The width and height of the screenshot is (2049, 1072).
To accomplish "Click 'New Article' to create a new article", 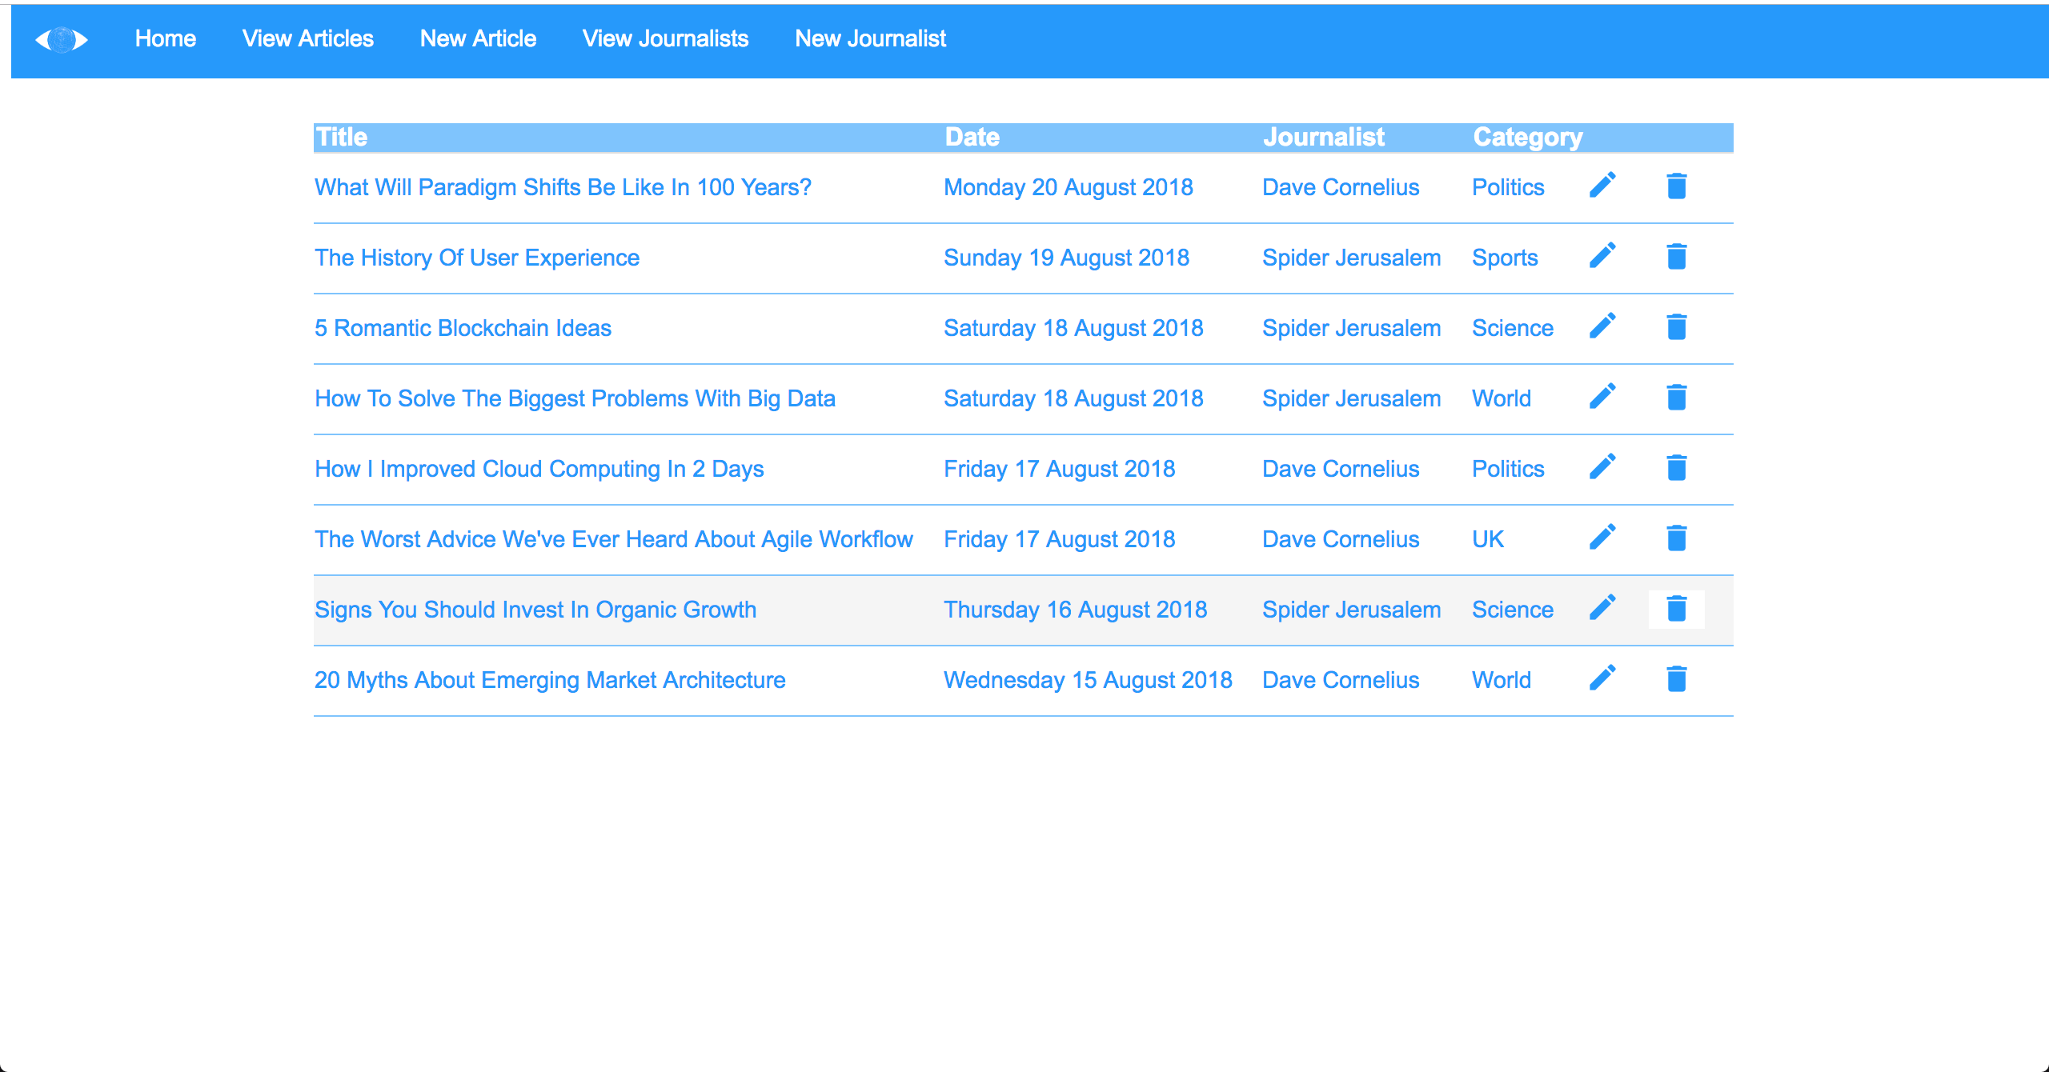I will pyautogui.click(x=479, y=38).
